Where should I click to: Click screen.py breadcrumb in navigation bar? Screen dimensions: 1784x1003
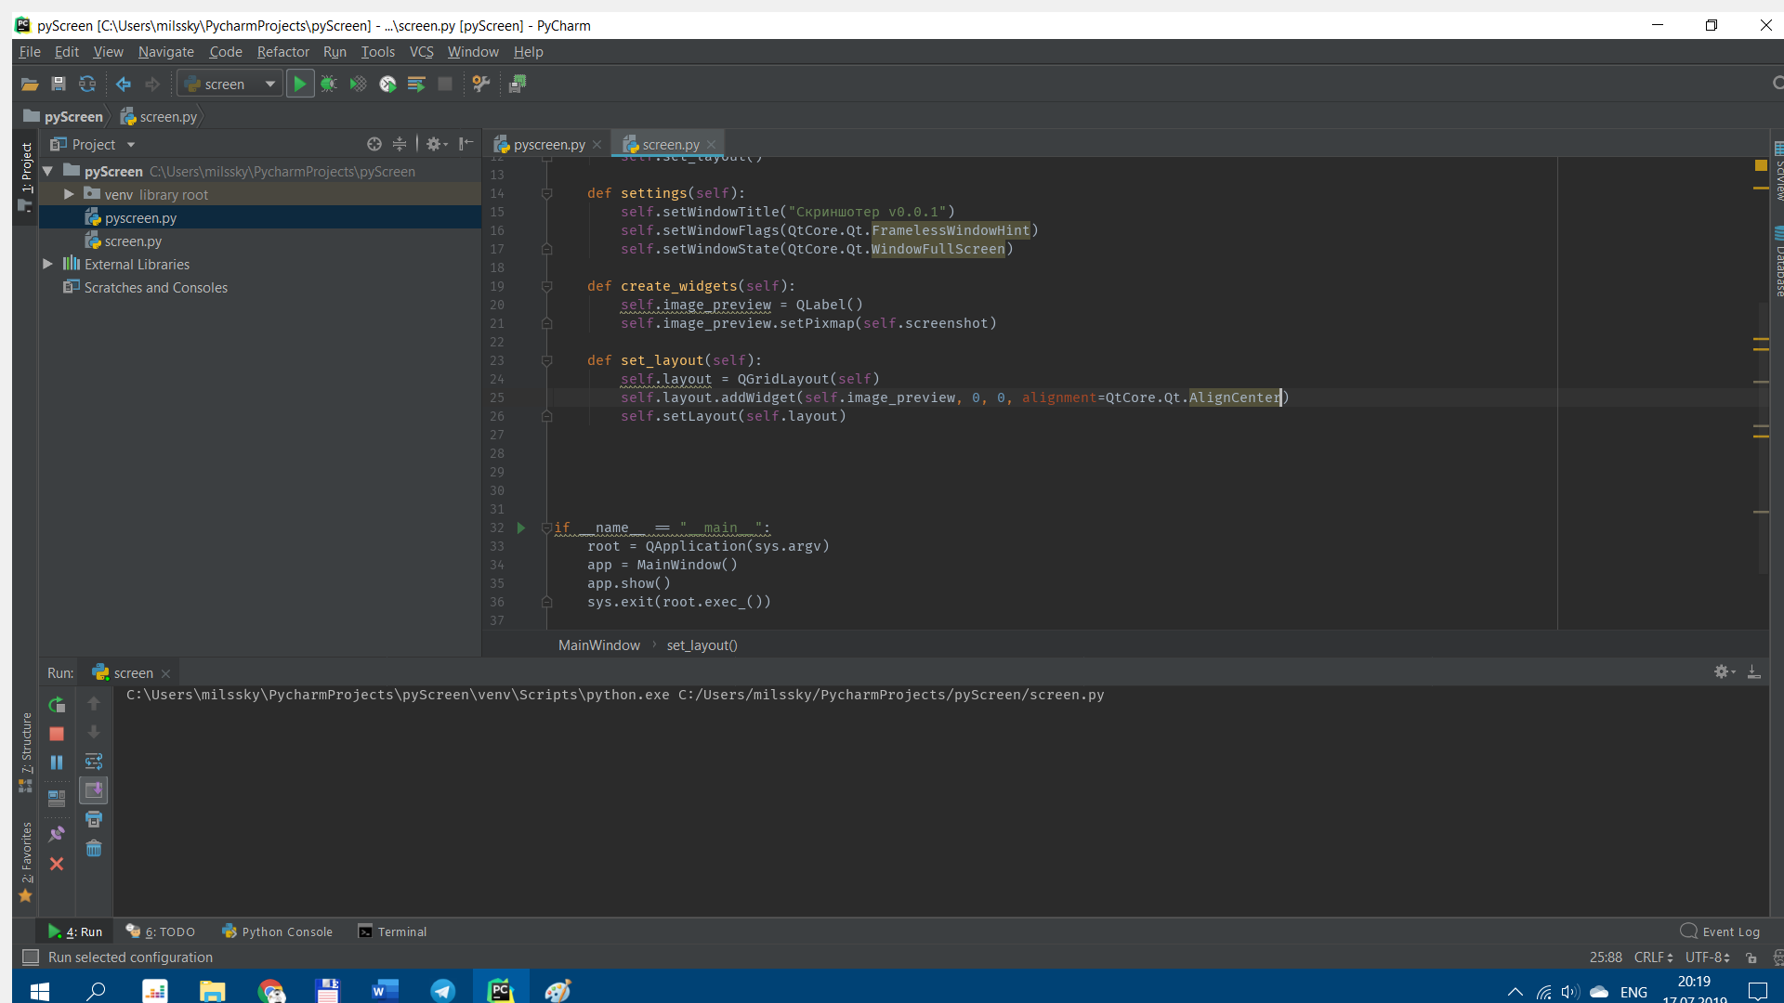pos(159,117)
